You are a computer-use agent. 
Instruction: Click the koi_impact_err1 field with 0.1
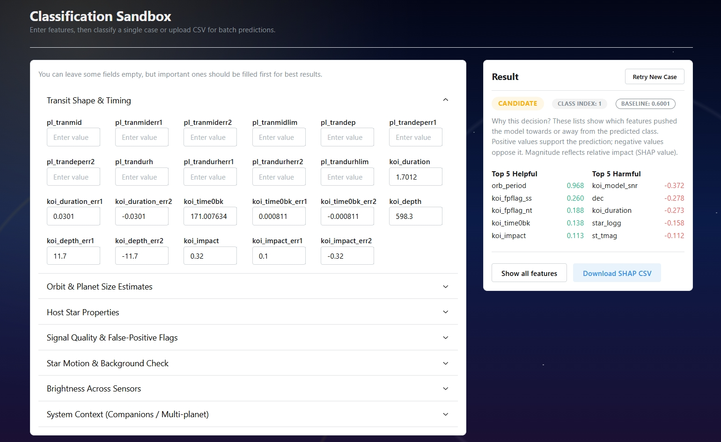point(279,256)
